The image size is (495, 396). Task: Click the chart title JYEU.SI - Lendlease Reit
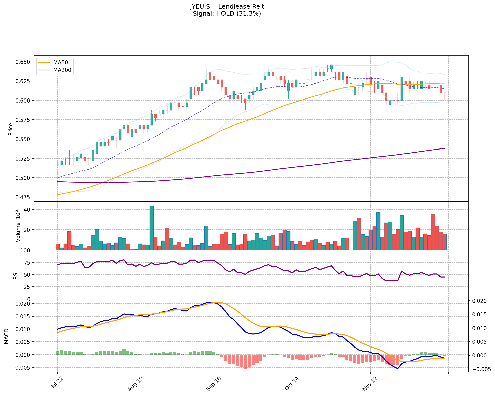coord(227,7)
